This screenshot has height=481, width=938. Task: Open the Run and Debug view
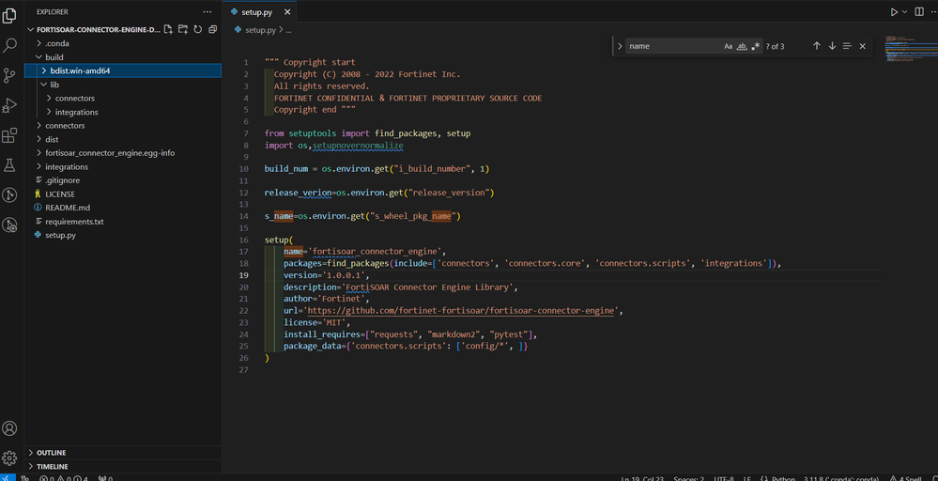pos(10,105)
